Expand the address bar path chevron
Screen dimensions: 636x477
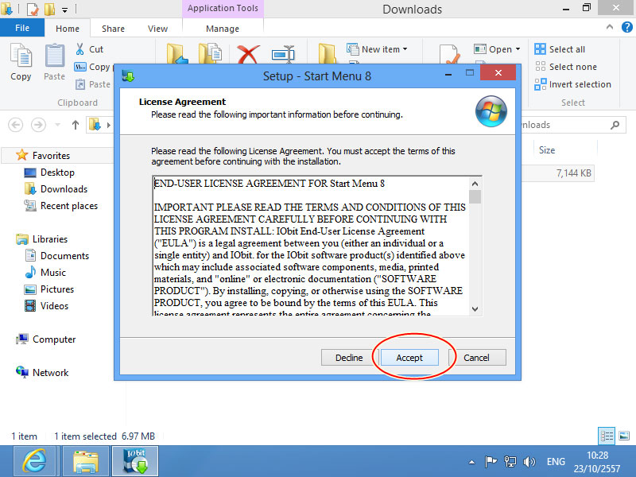point(109,125)
